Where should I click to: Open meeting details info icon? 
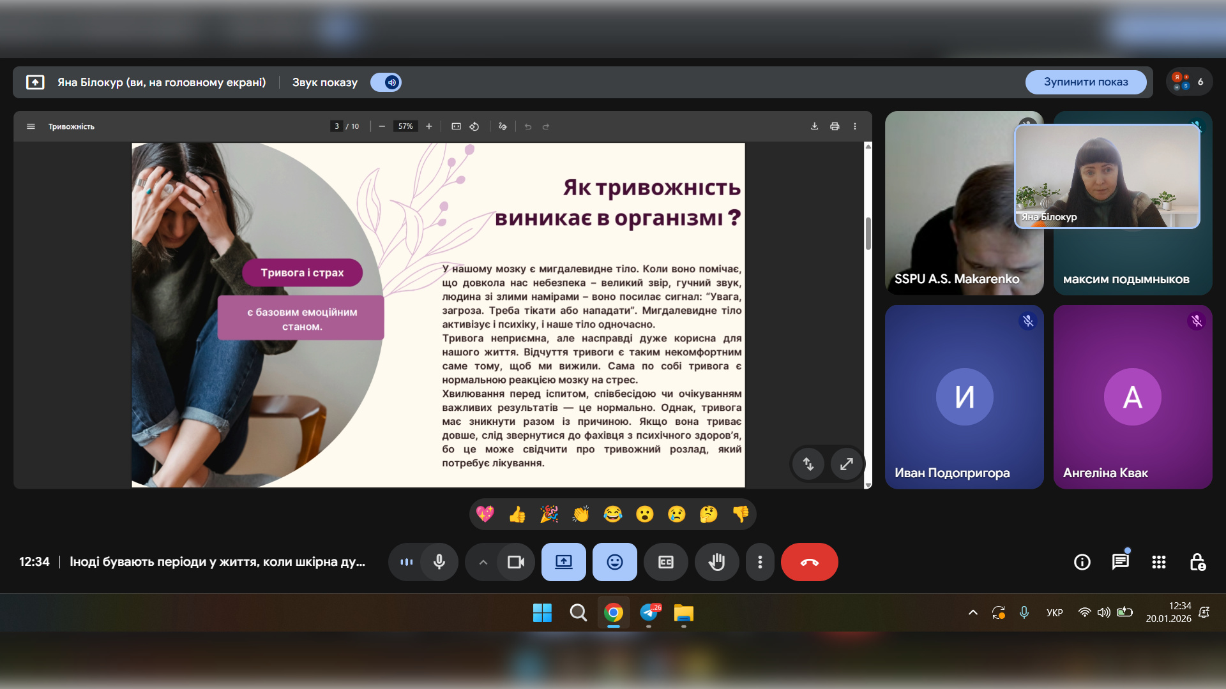(x=1082, y=562)
